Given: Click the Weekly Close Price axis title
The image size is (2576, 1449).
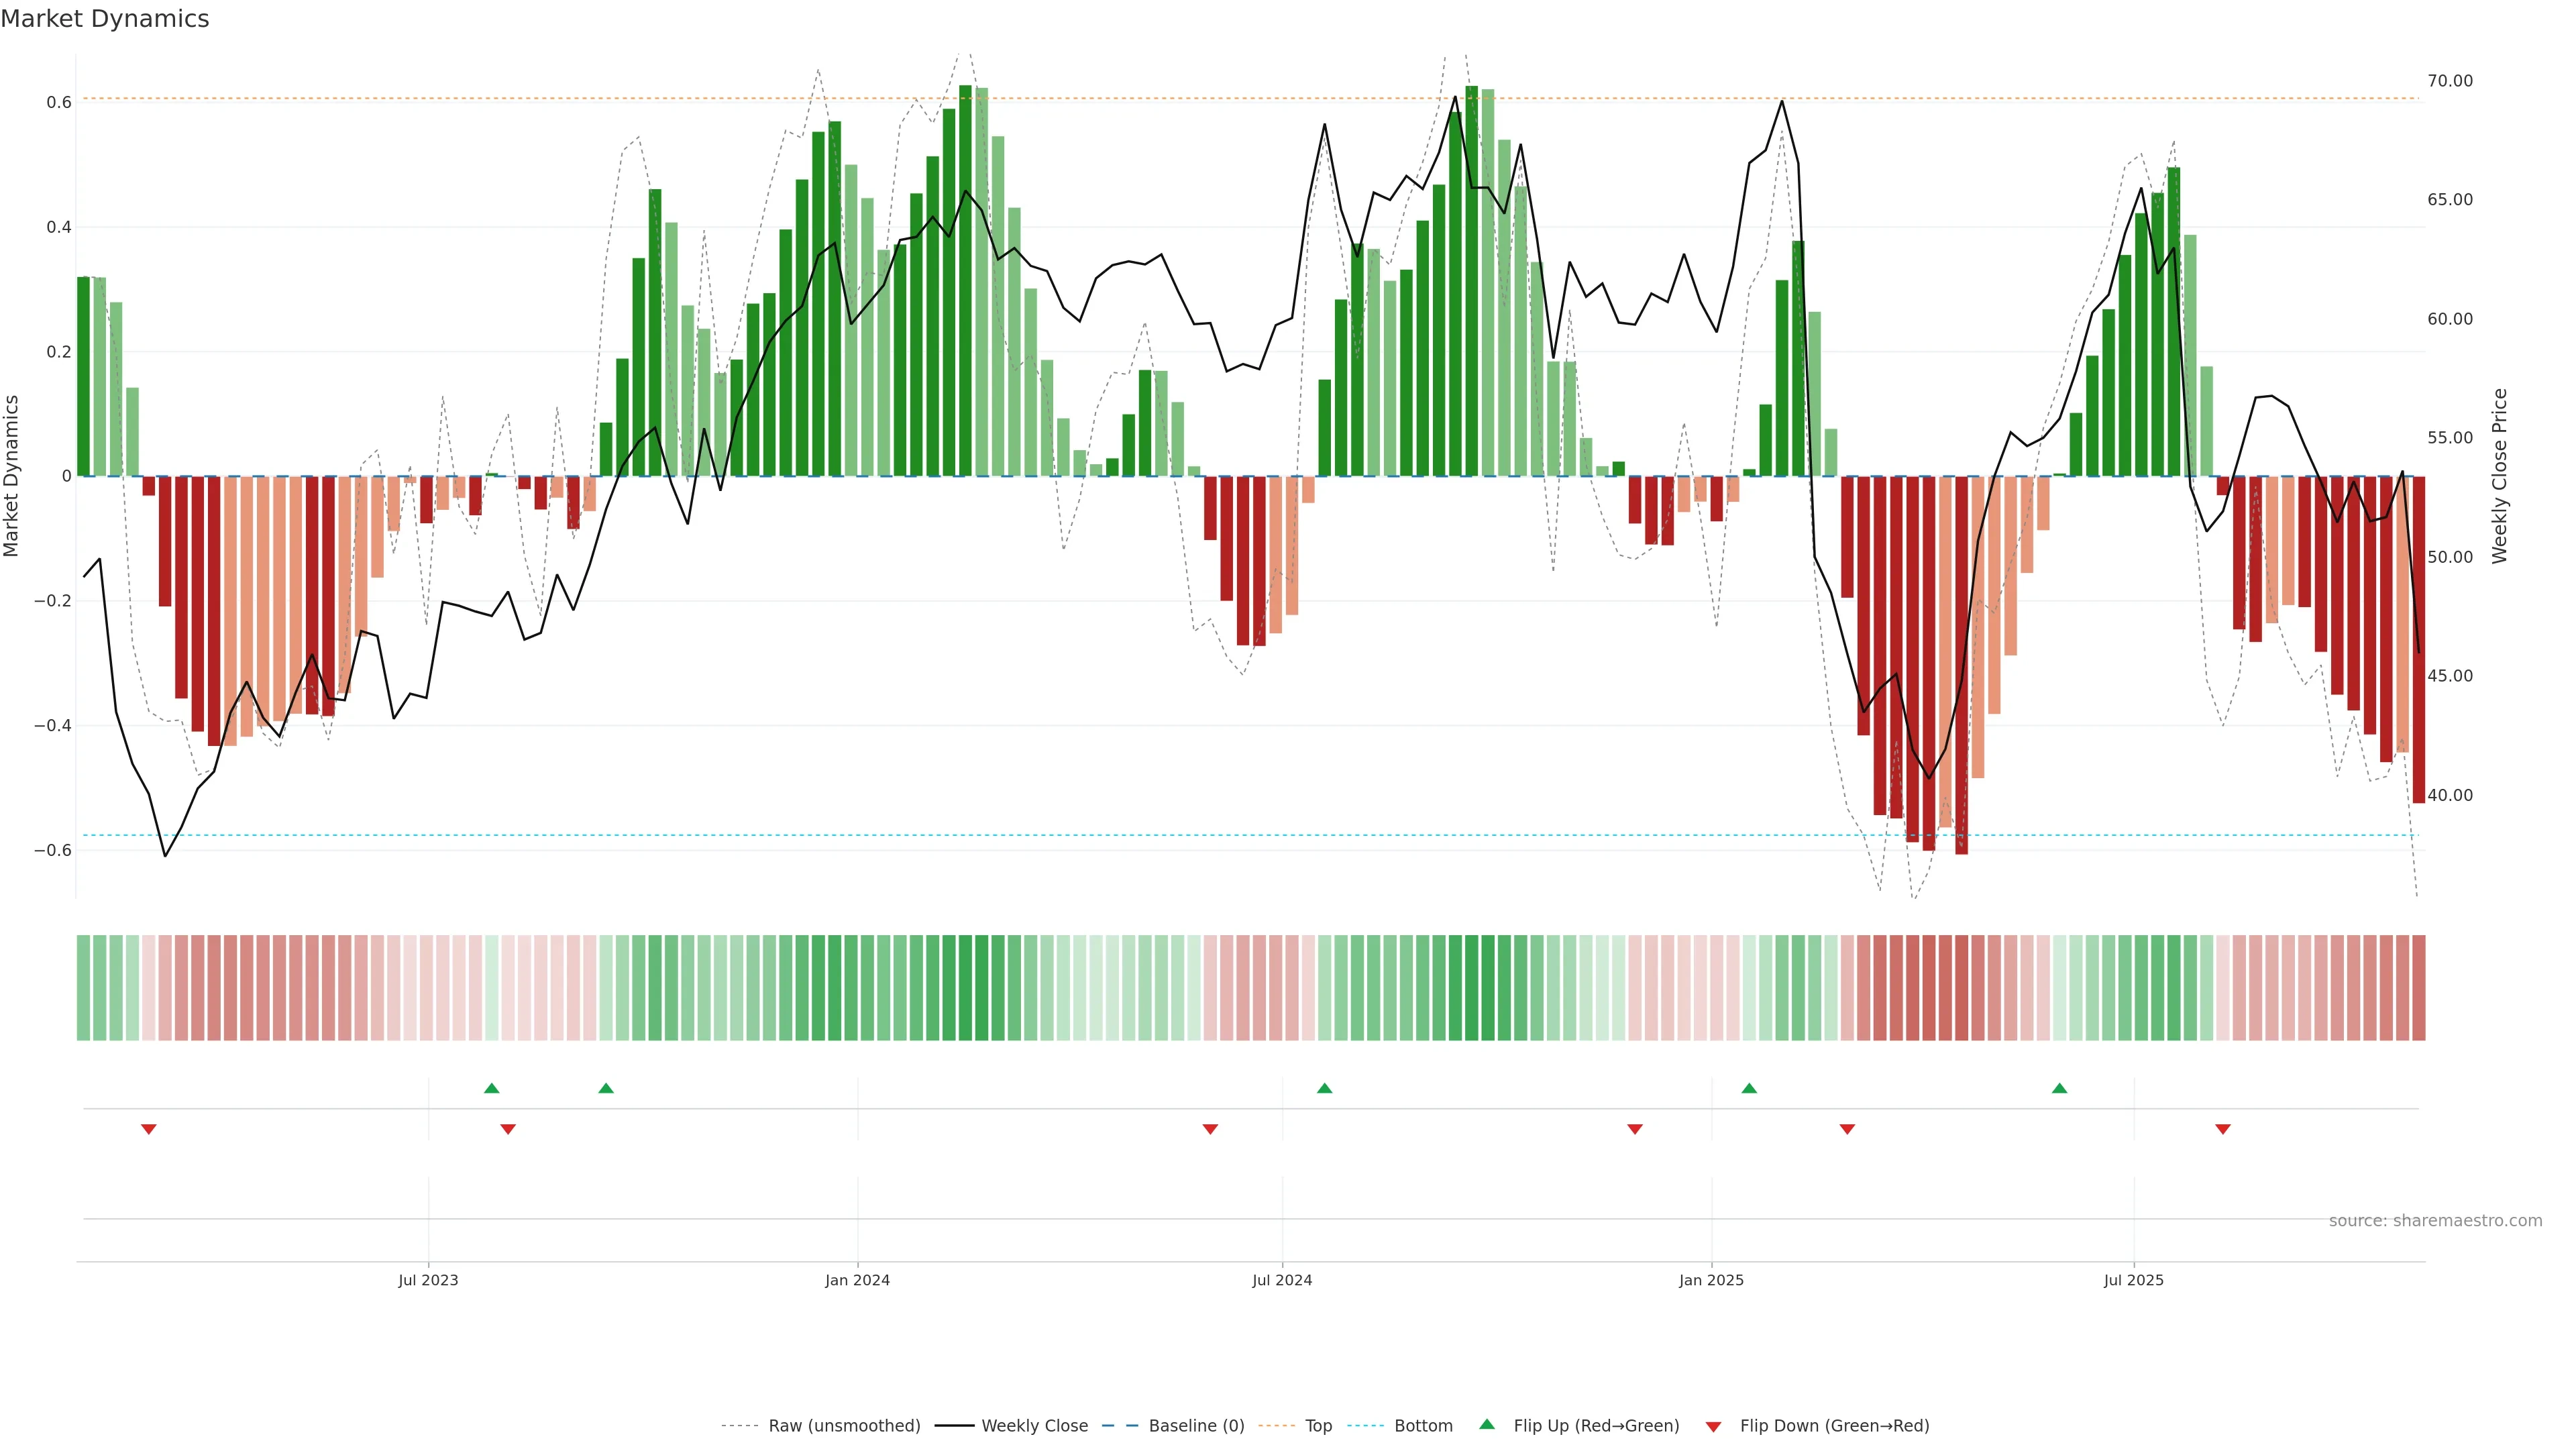Looking at the screenshot, I should [2500, 476].
